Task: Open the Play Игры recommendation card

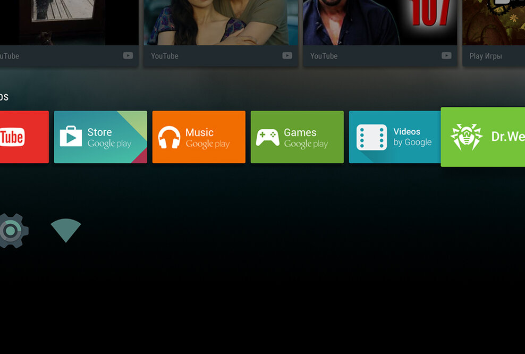Action: click(493, 33)
